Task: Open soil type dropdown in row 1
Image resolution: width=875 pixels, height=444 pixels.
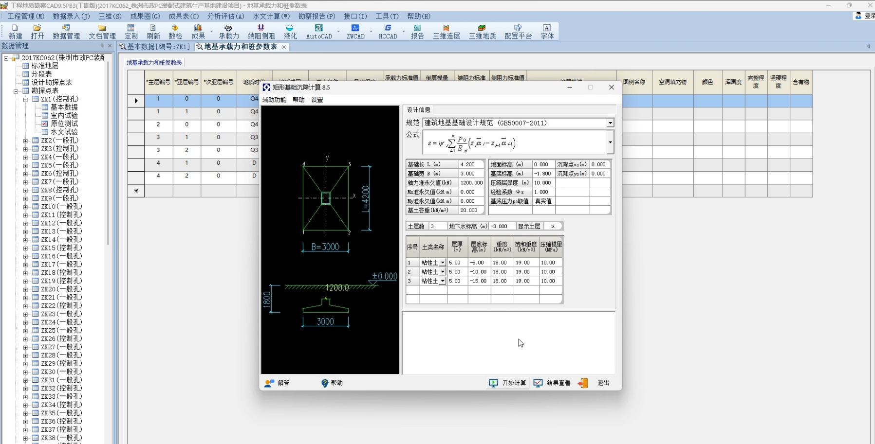Action: (x=442, y=263)
